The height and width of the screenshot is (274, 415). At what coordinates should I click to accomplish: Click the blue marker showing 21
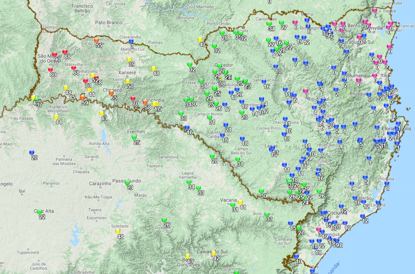pyautogui.click(x=226, y=125)
